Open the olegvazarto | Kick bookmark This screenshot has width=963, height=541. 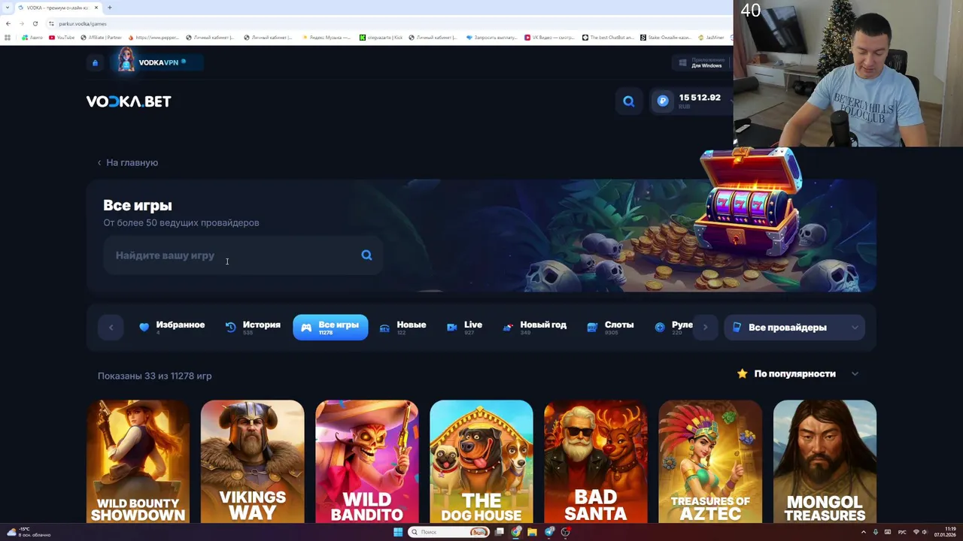click(381, 37)
